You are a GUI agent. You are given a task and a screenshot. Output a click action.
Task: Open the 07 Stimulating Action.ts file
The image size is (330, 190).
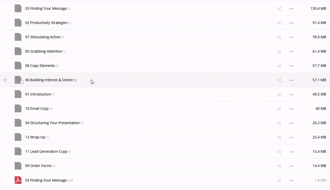point(43,37)
